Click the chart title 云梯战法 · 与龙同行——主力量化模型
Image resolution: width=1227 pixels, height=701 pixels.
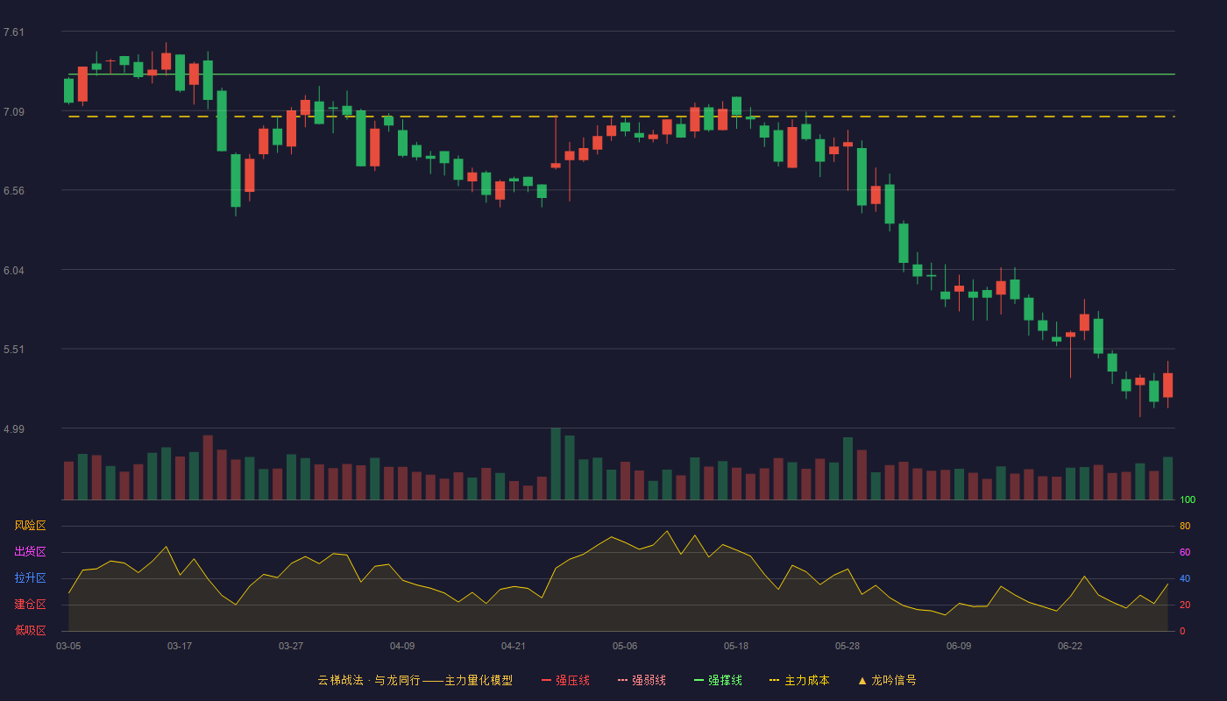(x=415, y=680)
